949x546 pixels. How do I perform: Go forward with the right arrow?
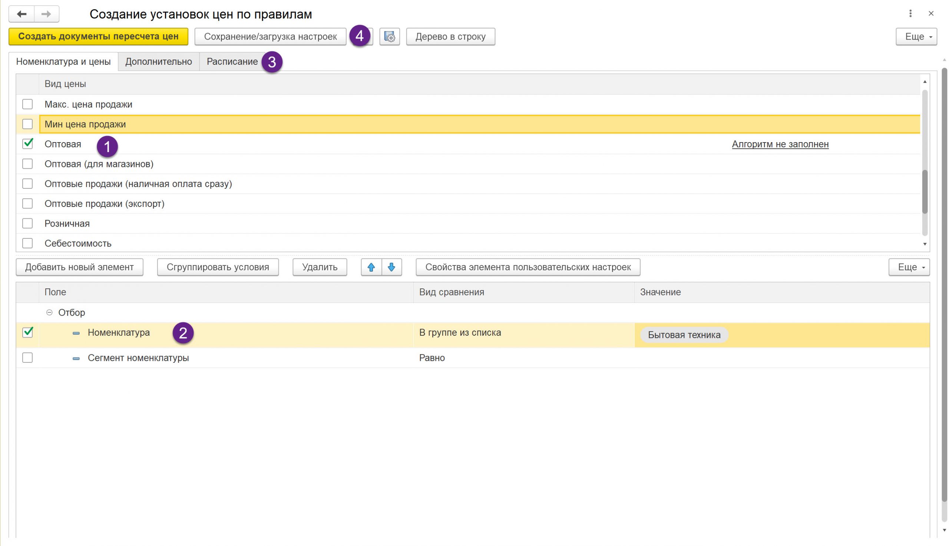47,14
